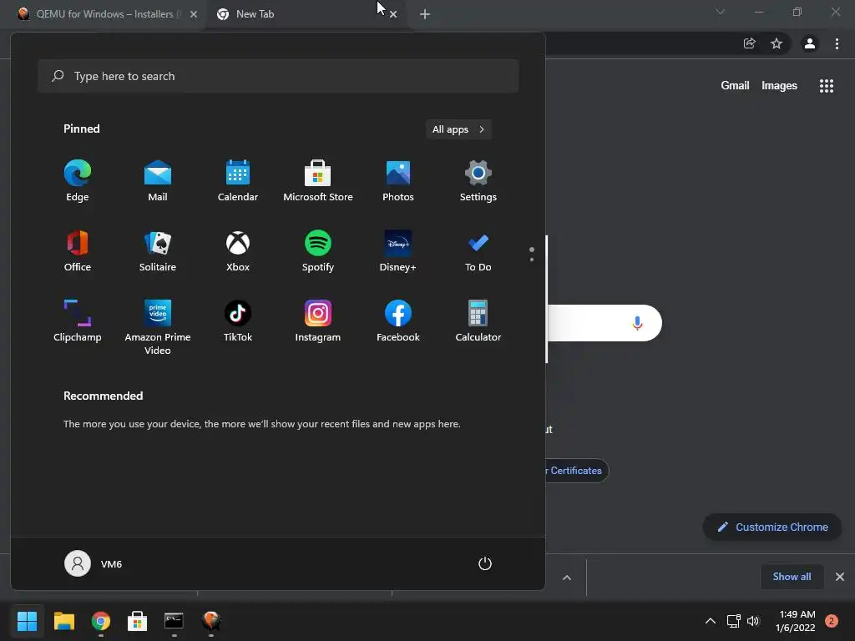Screen dimensions: 855x641
Task: Click the Windows Start button on taskbar
Action: click(x=27, y=621)
